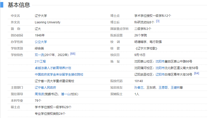Click the 基本信息 section heading
This screenshot has height=118, width=209.
(x=19, y=5)
